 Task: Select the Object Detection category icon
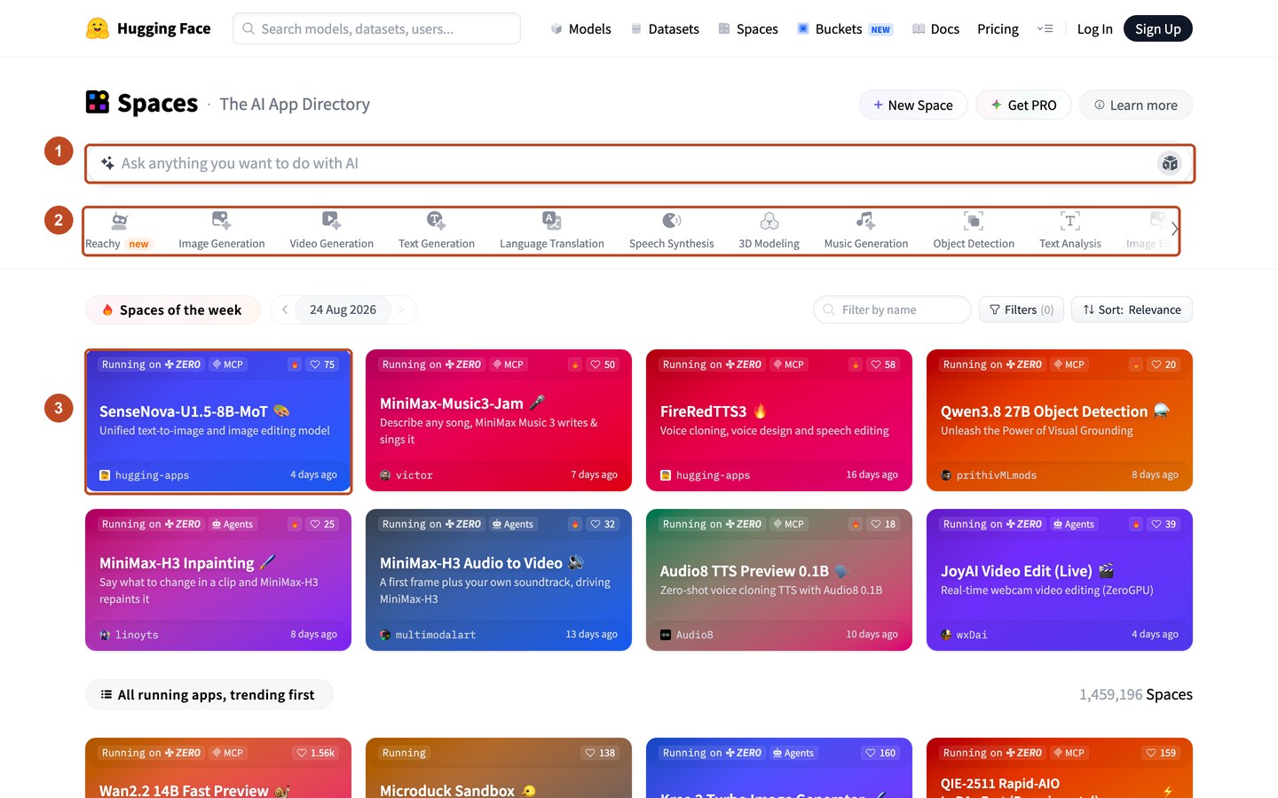coord(974,220)
